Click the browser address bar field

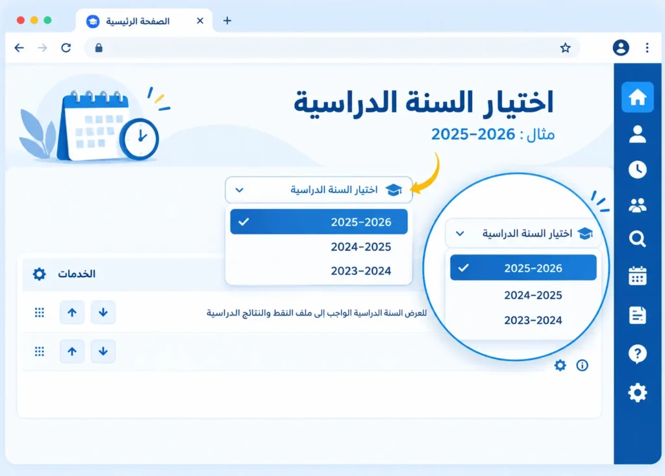[332, 48]
